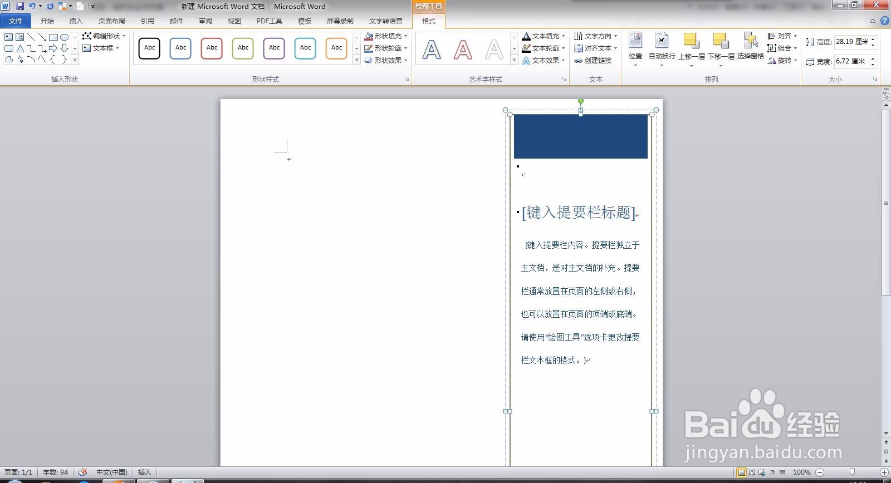Click the Create Link (创建链接) button
The height and width of the screenshot is (483, 891).
tap(593, 61)
